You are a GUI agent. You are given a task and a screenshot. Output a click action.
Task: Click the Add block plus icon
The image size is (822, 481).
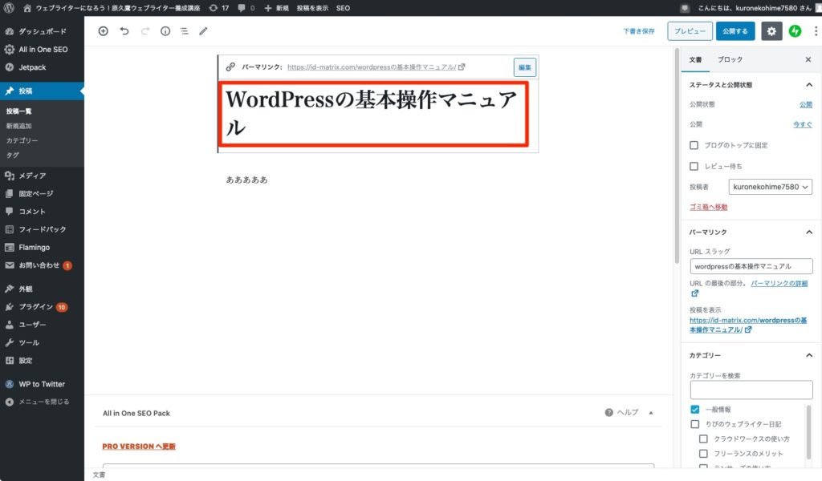click(104, 31)
